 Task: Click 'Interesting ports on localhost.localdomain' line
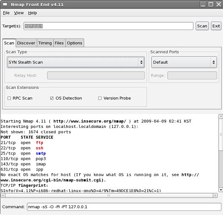pyautogui.click(x=69, y=127)
